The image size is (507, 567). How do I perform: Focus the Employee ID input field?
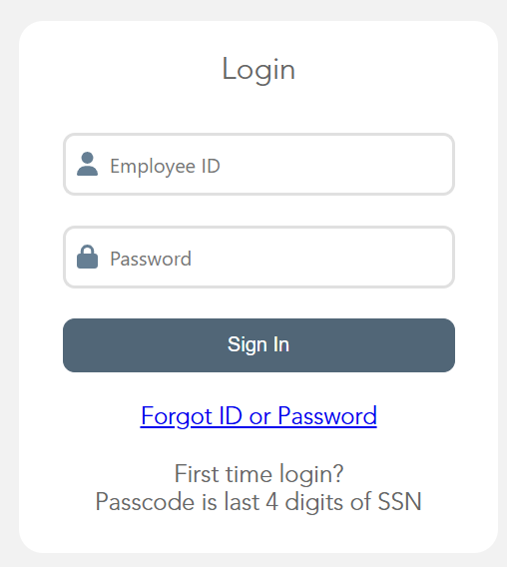(258, 164)
